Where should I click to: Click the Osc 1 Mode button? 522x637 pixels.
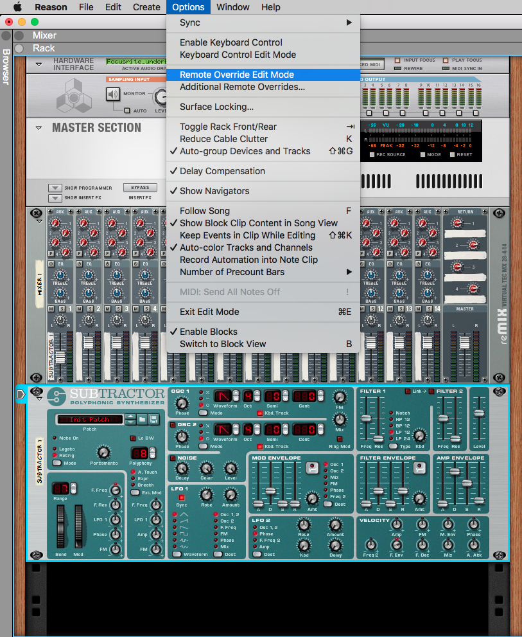203,413
